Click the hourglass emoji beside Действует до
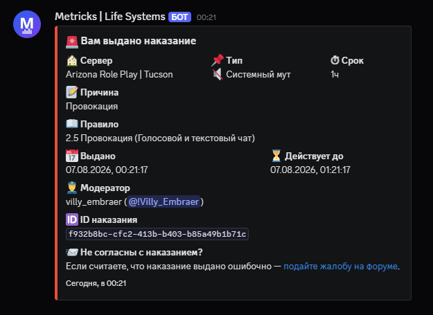Screen dimensions: 433x315 pos(276,156)
